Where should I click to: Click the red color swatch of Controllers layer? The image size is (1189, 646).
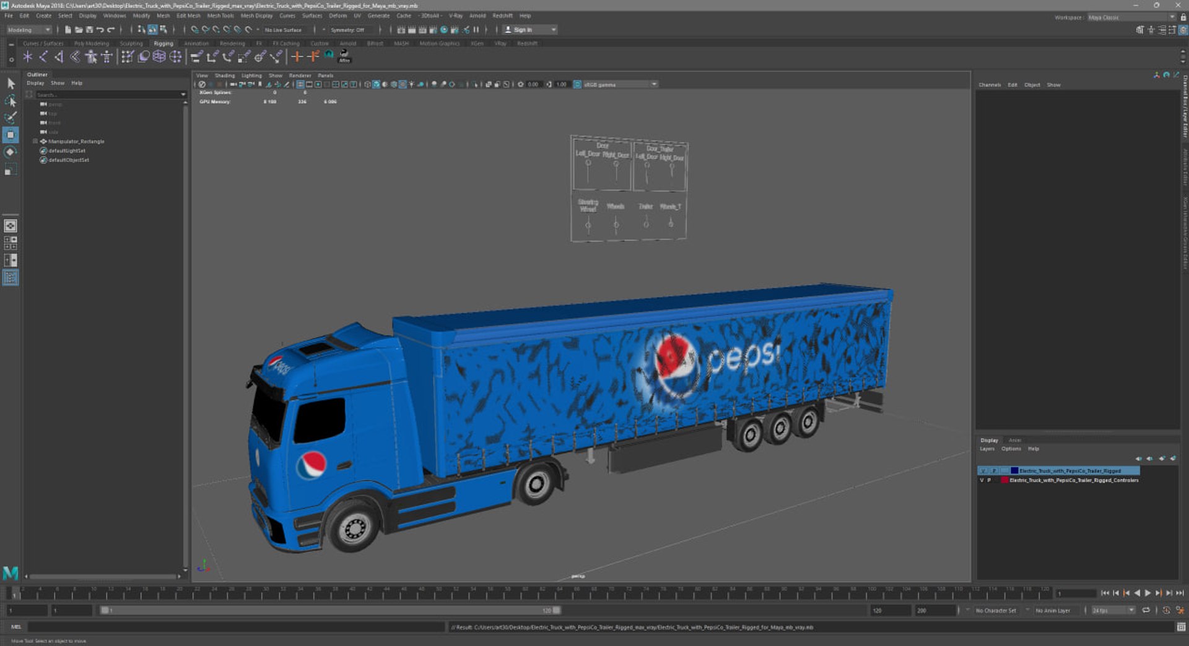pyautogui.click(x=1004, y=480)
